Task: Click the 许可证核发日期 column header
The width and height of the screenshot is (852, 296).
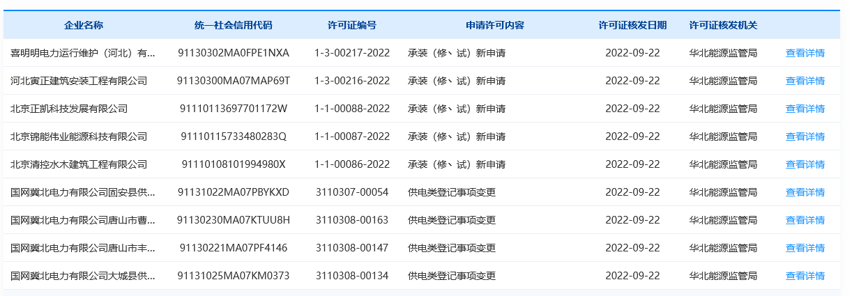Action: click(x=632, y=25)
